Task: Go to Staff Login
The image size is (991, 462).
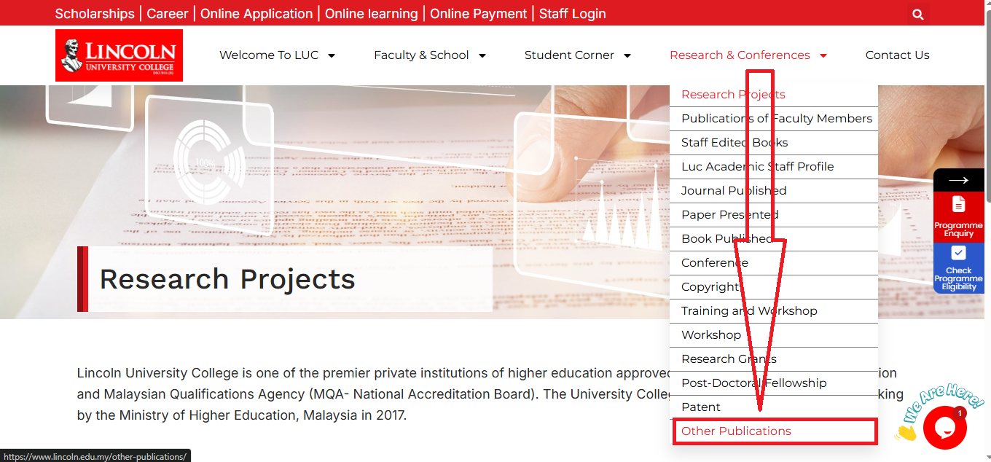Action: click(x=573, y=14)
